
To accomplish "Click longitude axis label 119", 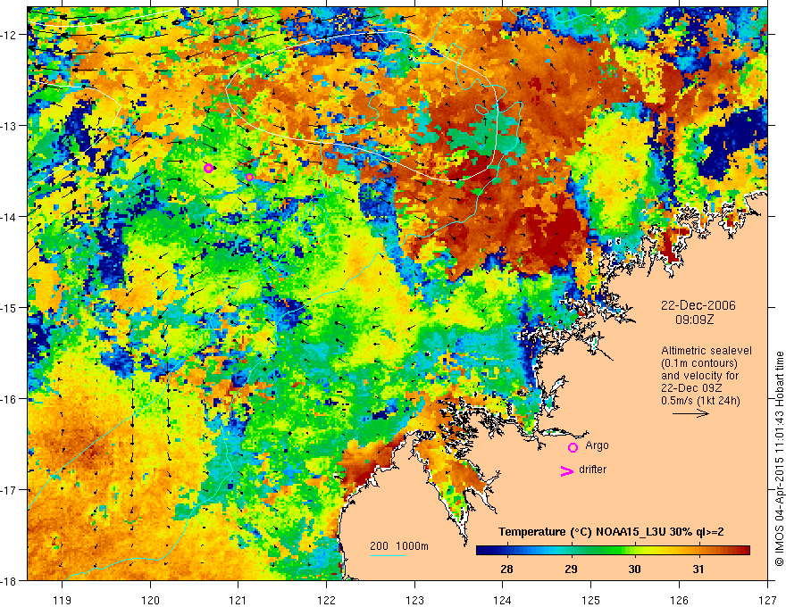I will 63,600.
